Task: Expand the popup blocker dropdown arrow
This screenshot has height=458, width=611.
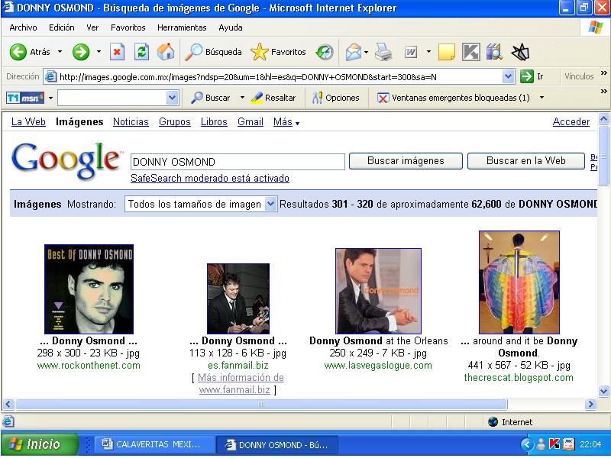Action: pyautogui.click(x=541, y=98)
